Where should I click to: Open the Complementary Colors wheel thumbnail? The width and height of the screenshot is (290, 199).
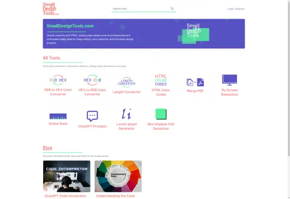(x=118, y=176)
